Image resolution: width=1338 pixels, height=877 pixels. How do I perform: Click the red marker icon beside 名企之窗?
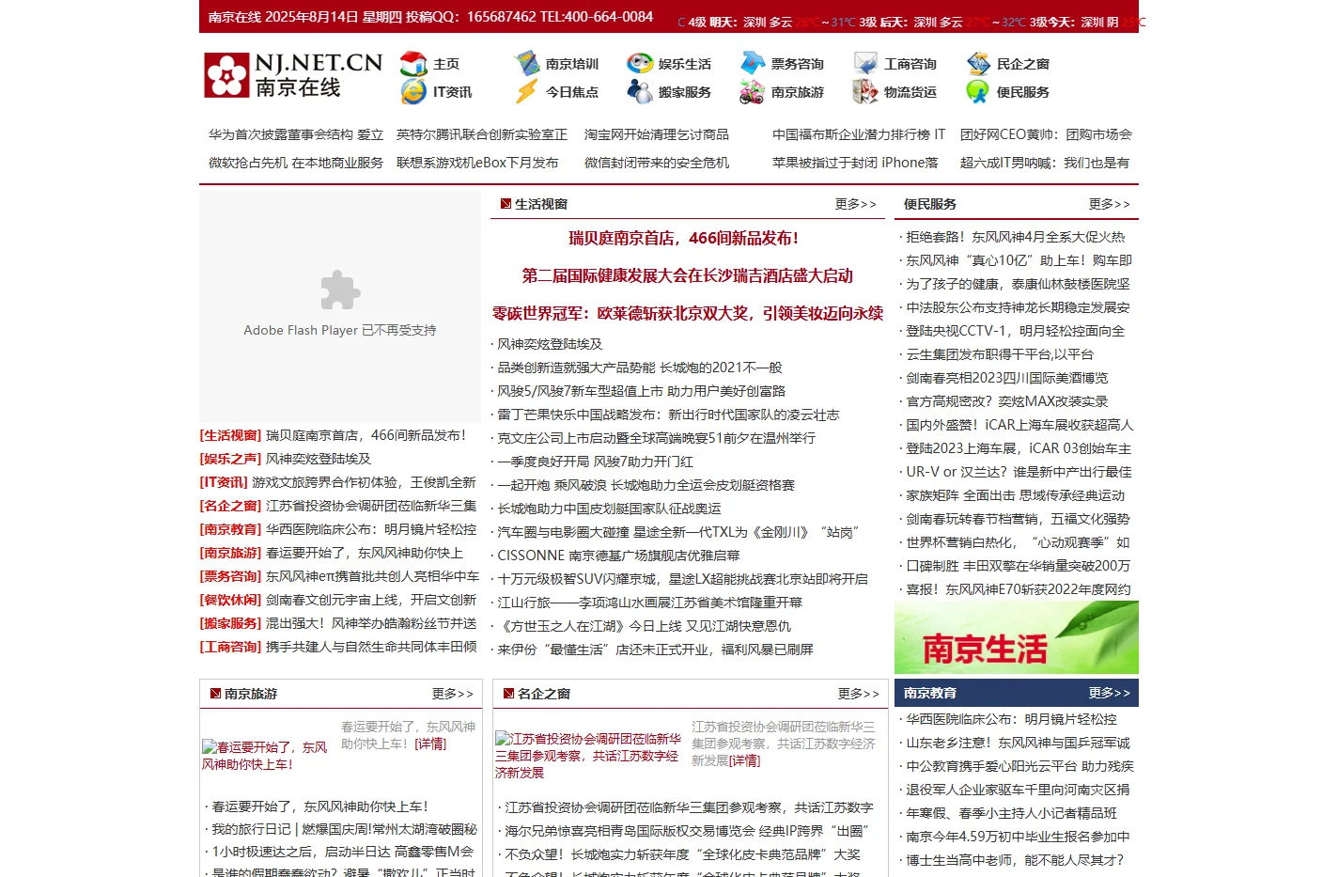[508, 694]
